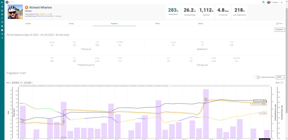The height and width of the screenshot is (140, 288).
Task: Toggle Hide Future Activities switch
Action: [x=256, y=77]
